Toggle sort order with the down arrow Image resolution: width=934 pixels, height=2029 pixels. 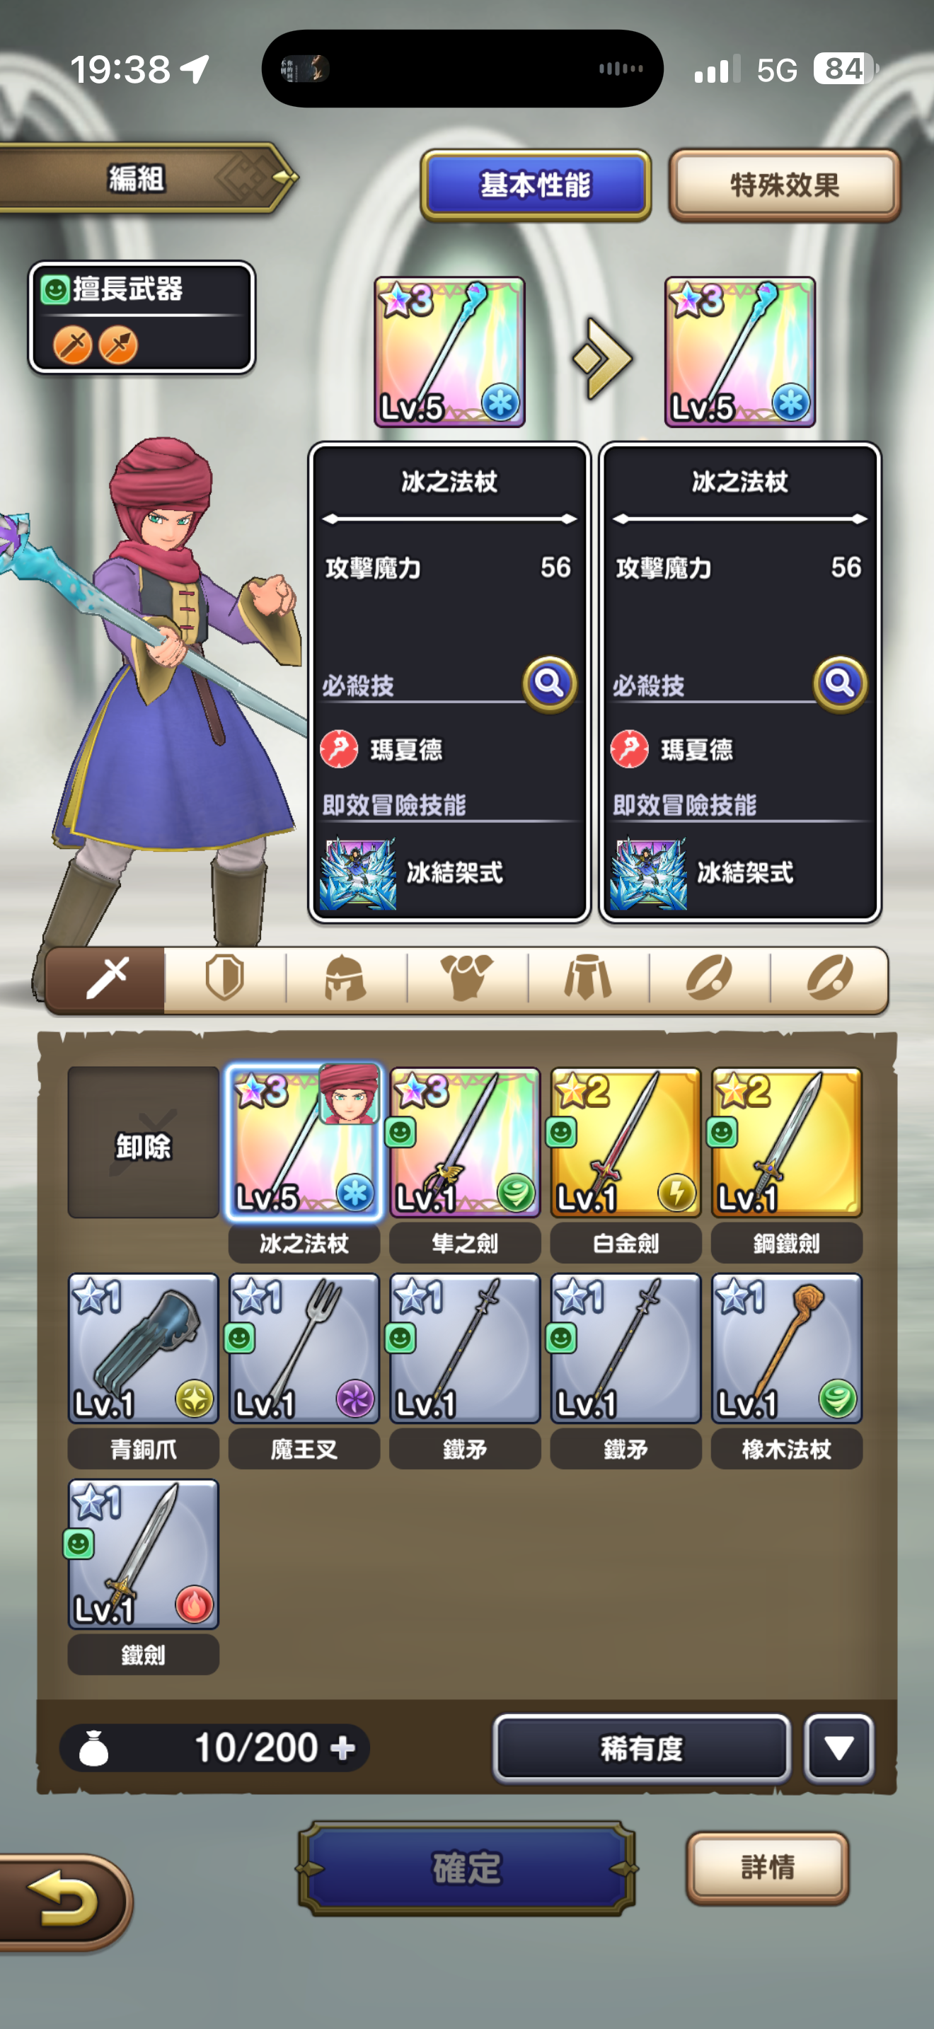(838, 1749)
